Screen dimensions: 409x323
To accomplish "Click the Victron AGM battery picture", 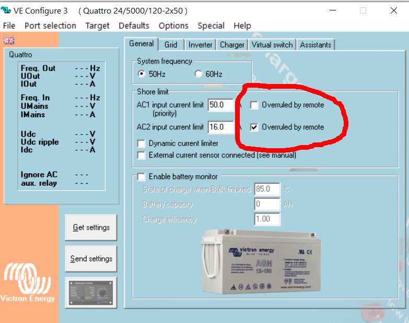I will point(261,261).
